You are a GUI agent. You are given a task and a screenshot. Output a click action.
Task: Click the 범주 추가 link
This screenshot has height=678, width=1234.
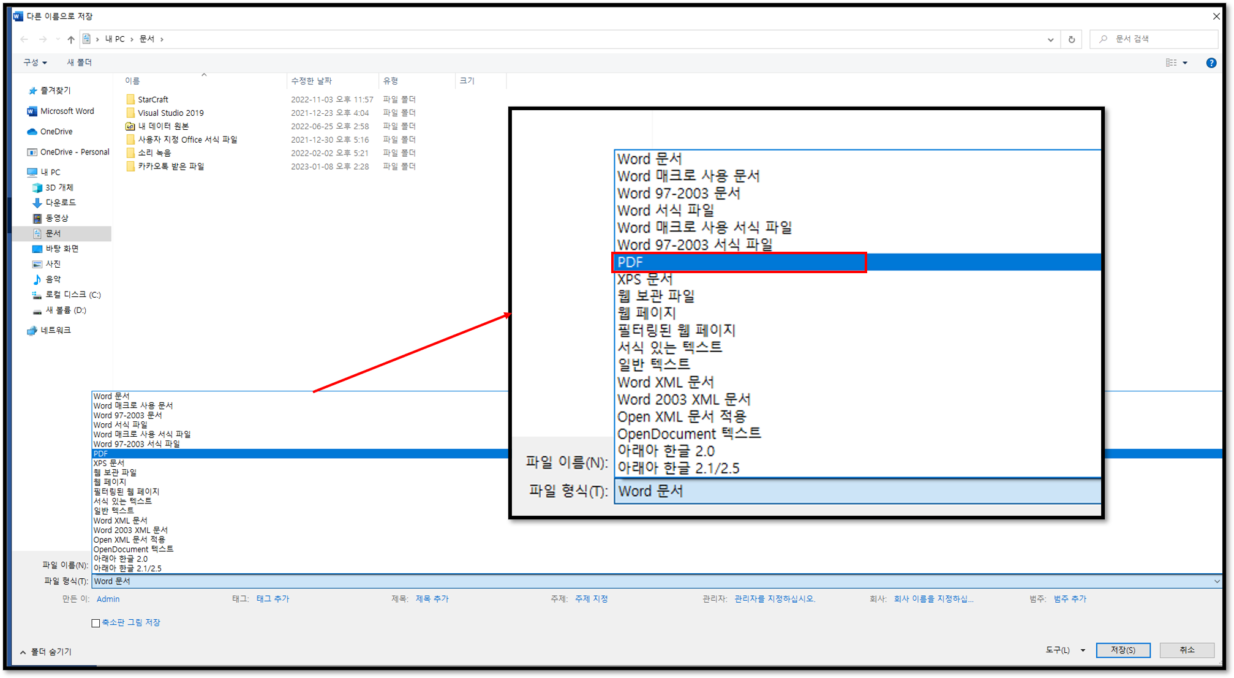pos(1070,599)
